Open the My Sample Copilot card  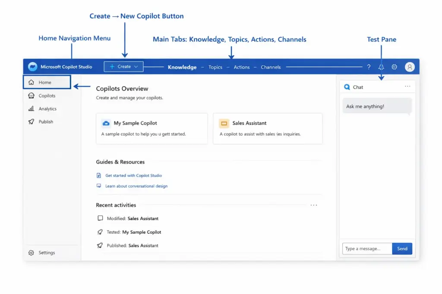pos(152,128)
